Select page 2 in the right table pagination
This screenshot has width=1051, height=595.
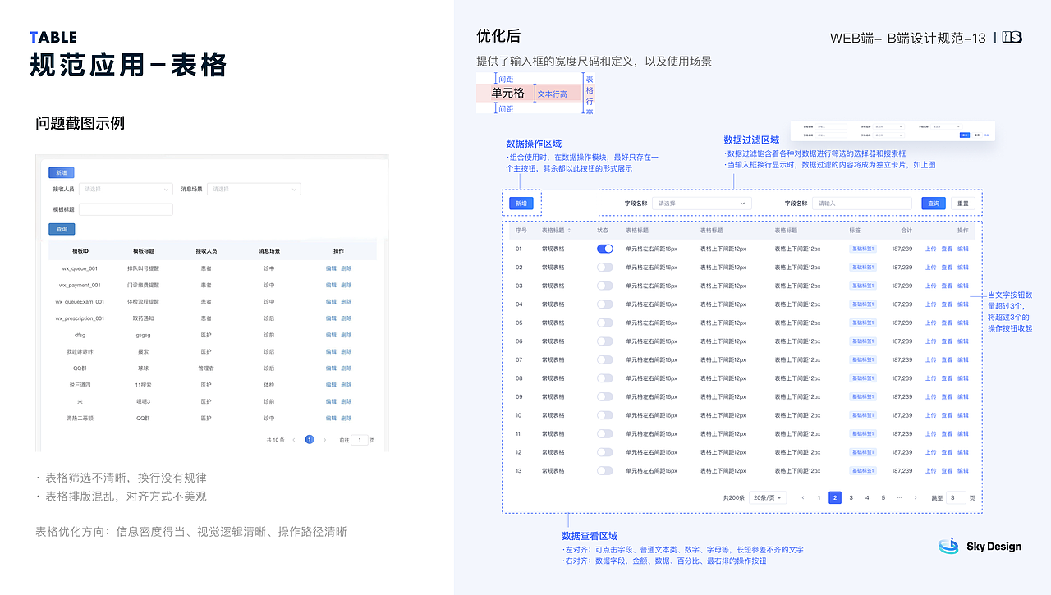pos(834,497)
